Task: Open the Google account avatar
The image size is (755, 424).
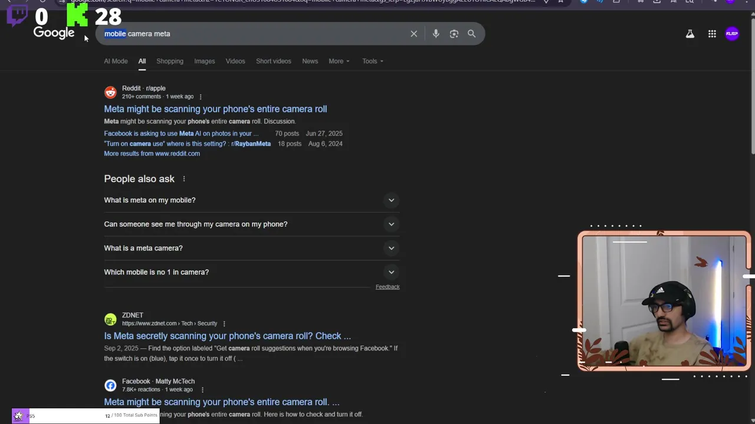Action: click(732, 34)
